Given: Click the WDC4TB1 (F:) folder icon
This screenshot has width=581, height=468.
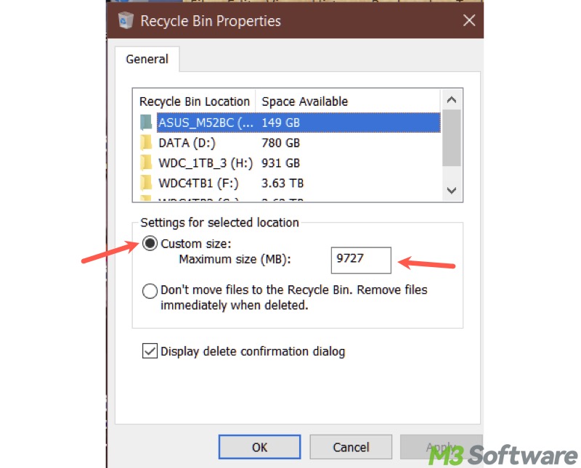Looking at the screenshot, I should pyautogui.click(x=146, y=184).
